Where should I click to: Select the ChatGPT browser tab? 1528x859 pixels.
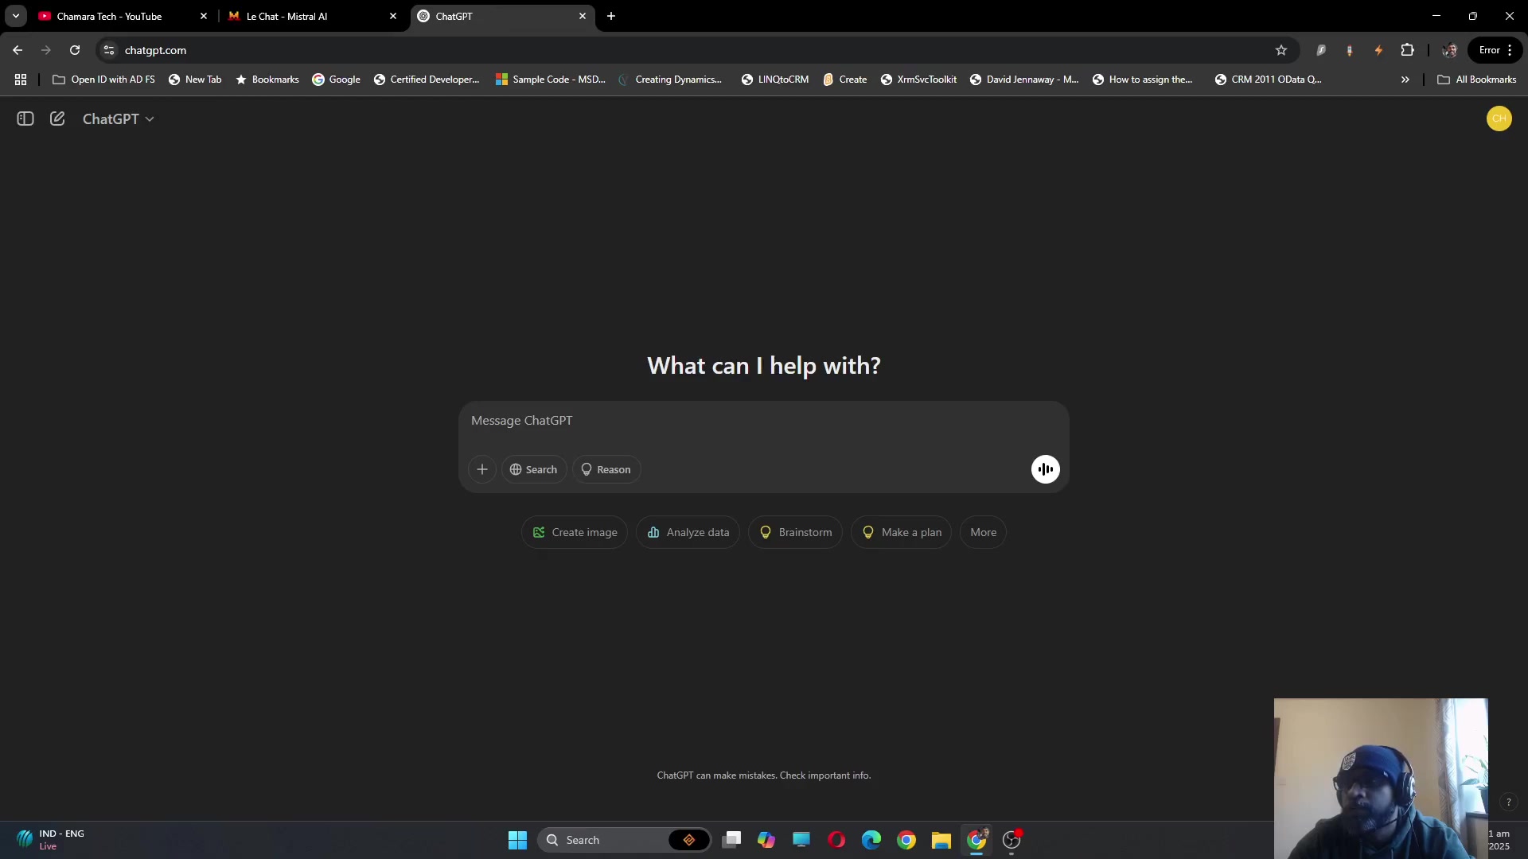(x=501, y=16)
